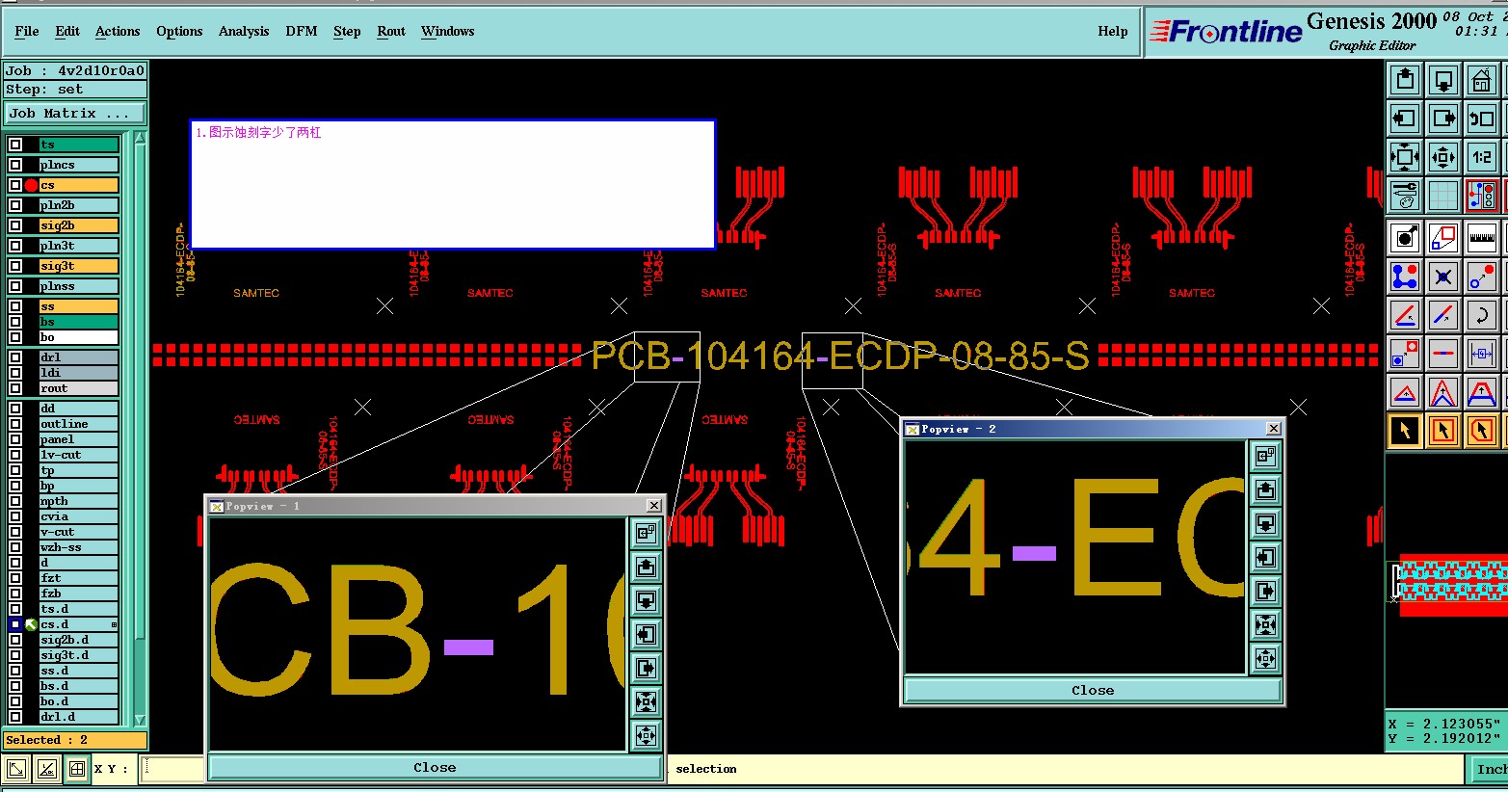Select the horizontal red-blue line tool

(x=1443, y=354)
